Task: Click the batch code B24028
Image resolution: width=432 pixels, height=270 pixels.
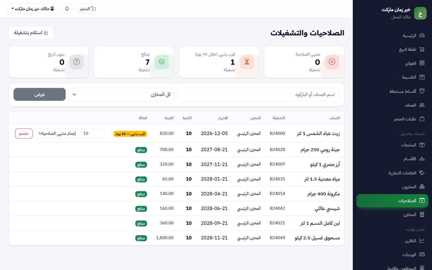Action: (277, 150)
